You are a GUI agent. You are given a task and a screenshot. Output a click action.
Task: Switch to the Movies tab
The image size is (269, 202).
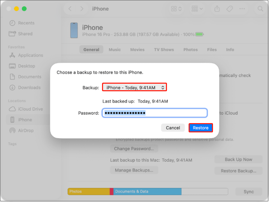click(137, 50)
